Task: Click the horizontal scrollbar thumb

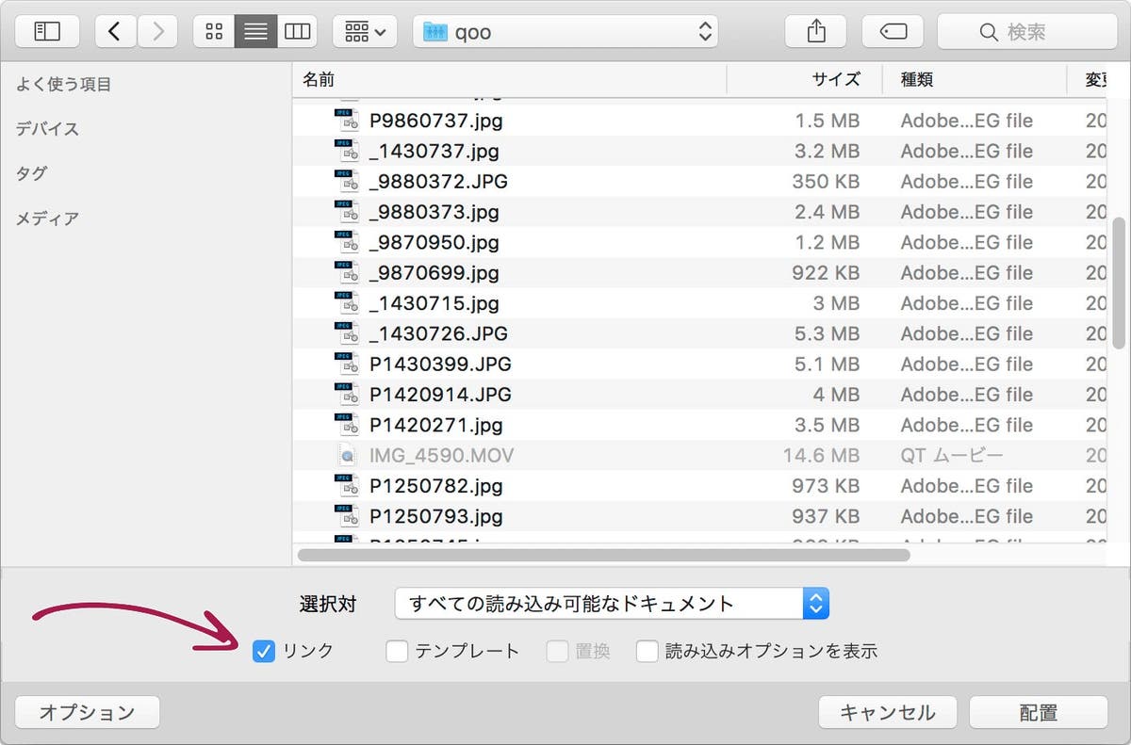Action: pyautogui.click(x=603, y=555)
